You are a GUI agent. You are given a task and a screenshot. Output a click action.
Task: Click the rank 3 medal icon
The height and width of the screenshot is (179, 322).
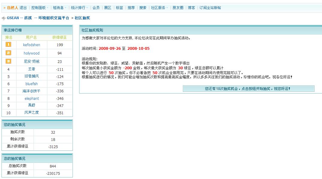[x=8, y=61]
